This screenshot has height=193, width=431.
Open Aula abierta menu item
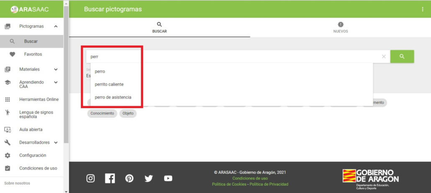coord(32,130)
